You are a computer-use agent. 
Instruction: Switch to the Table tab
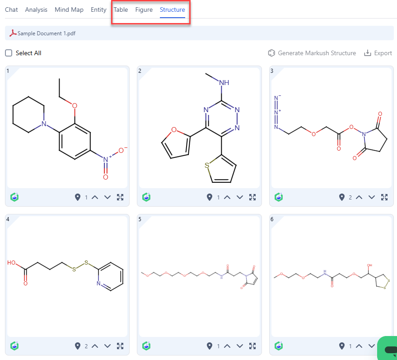click(x=121, y=9)
